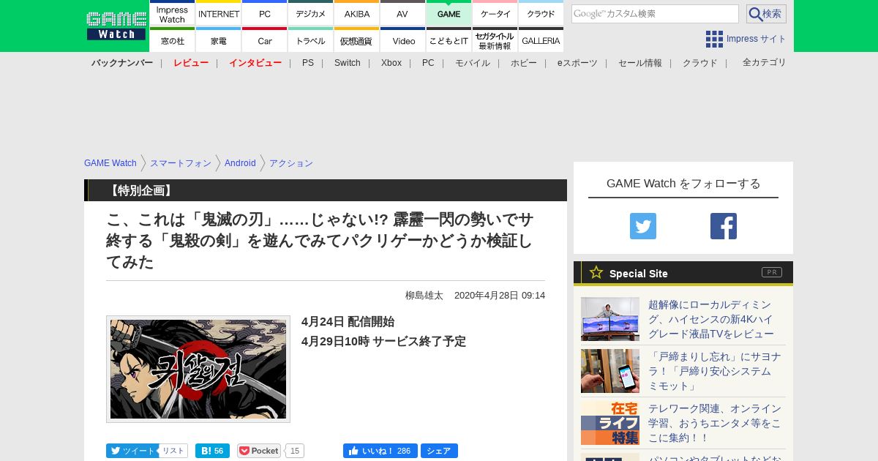
Task: Open the AKIBA tab
Action: (356, 13)
